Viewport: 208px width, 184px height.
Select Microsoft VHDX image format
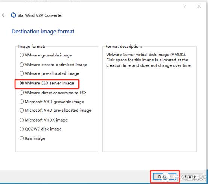[44, 120]
